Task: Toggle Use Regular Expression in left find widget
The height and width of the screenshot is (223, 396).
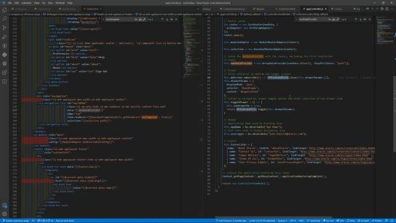Action: (144, 19)
